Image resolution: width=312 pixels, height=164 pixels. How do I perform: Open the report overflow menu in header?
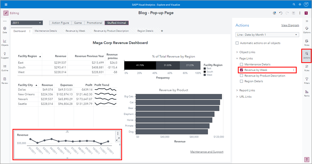click(x=300, y=13)
